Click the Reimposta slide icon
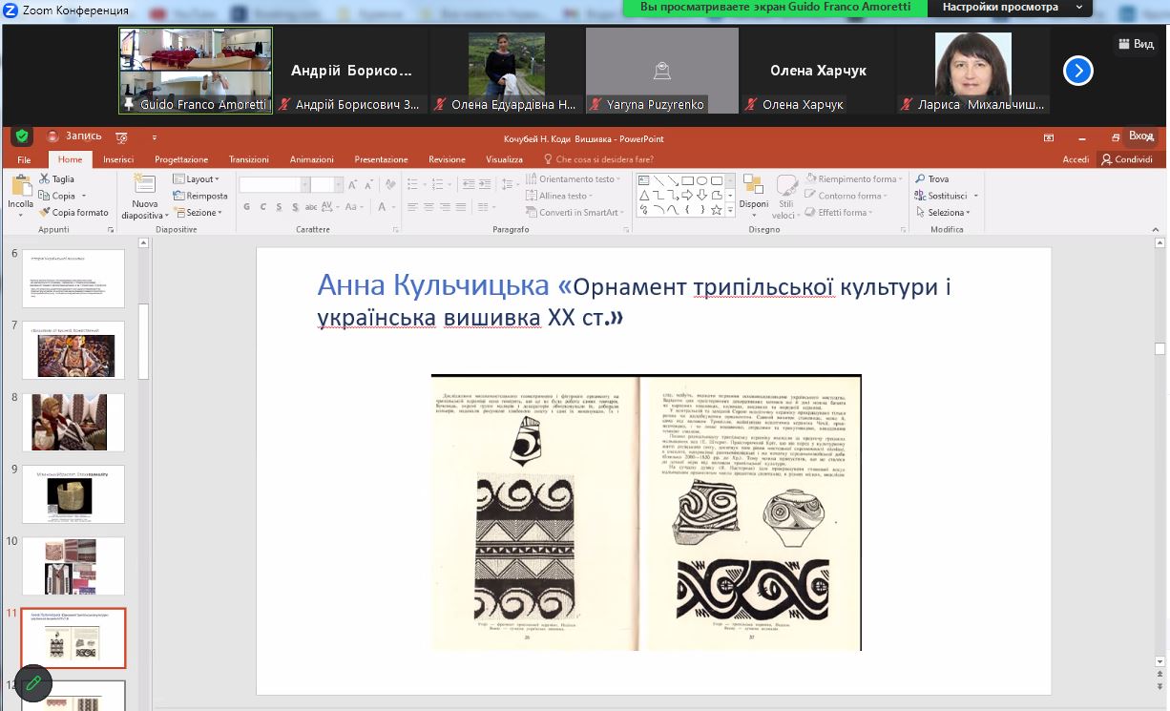The width and height of the screenshot is (1170, 711). (x=179, y=196)
